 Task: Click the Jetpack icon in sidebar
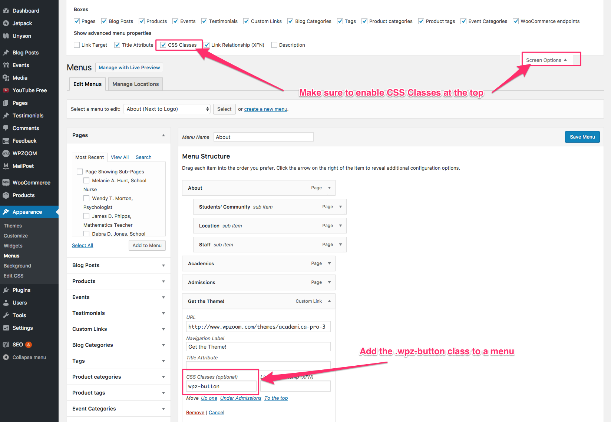[6, 23]
